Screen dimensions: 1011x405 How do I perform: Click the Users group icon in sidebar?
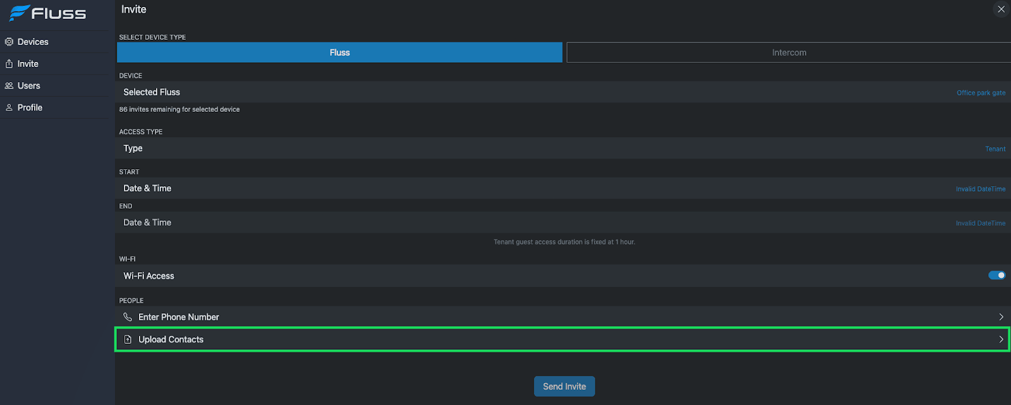[x=9, y=86]
